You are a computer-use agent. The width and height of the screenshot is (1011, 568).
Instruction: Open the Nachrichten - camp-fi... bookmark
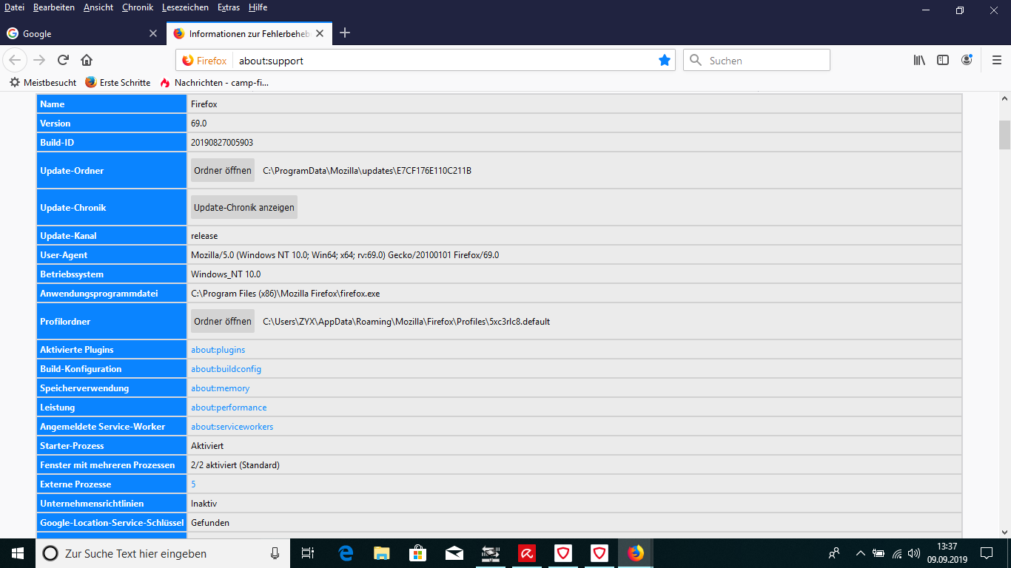coord(214,83)
